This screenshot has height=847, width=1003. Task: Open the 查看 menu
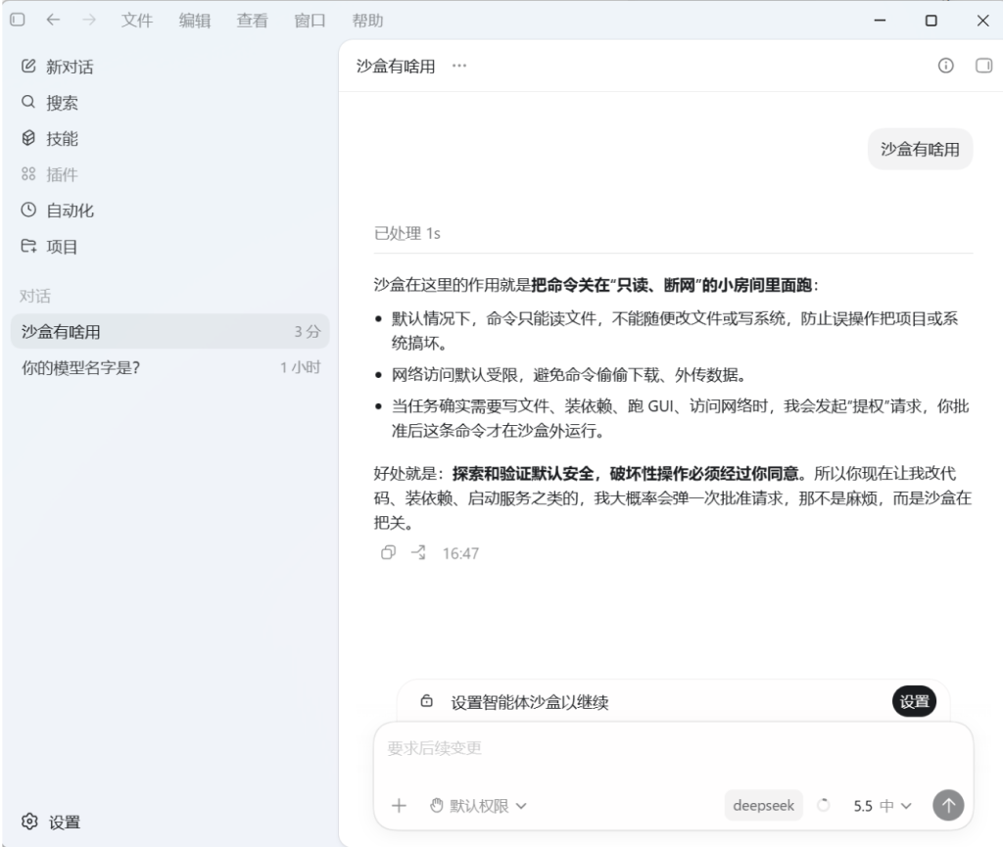click(x=252, y=21)
